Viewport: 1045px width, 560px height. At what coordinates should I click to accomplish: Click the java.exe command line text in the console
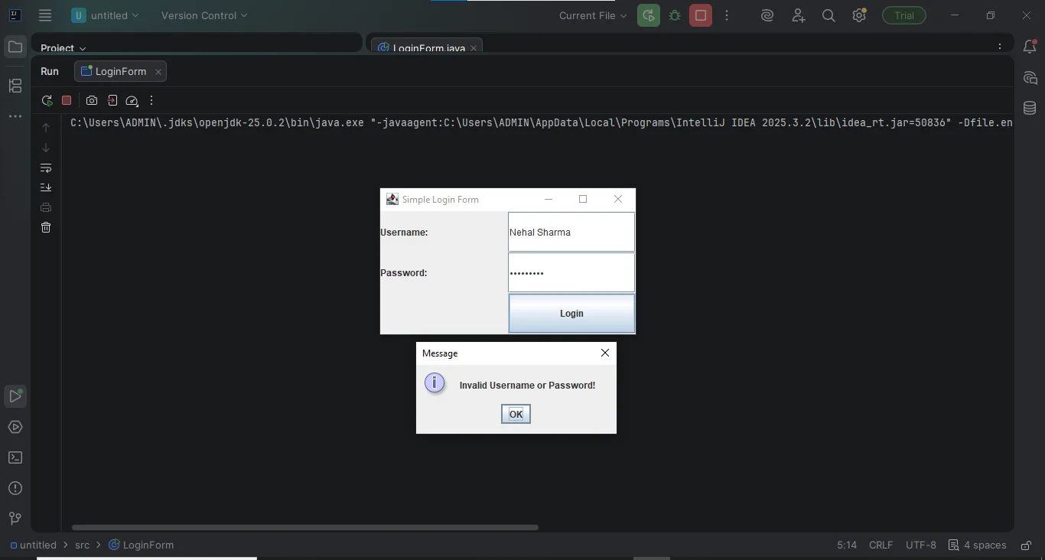click(542, 122)
